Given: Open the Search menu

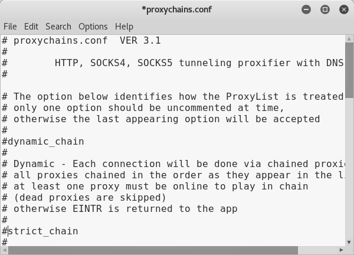Looking at the screenshot, I should click(x=58, y=27).
